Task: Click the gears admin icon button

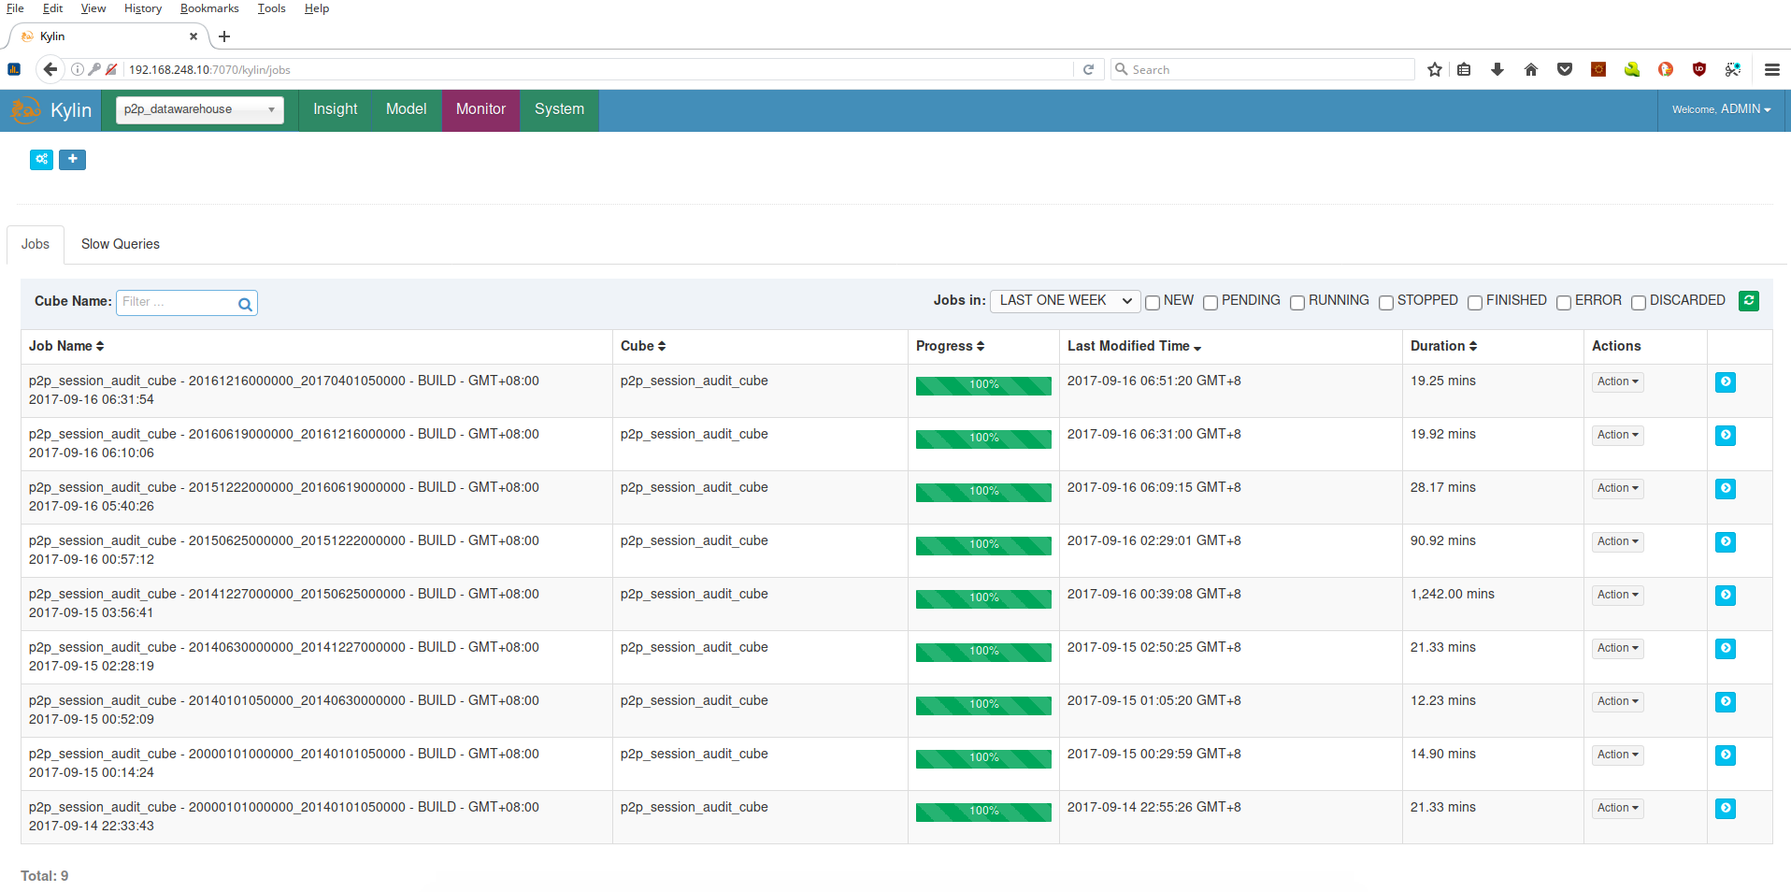Action: (41, 160)
